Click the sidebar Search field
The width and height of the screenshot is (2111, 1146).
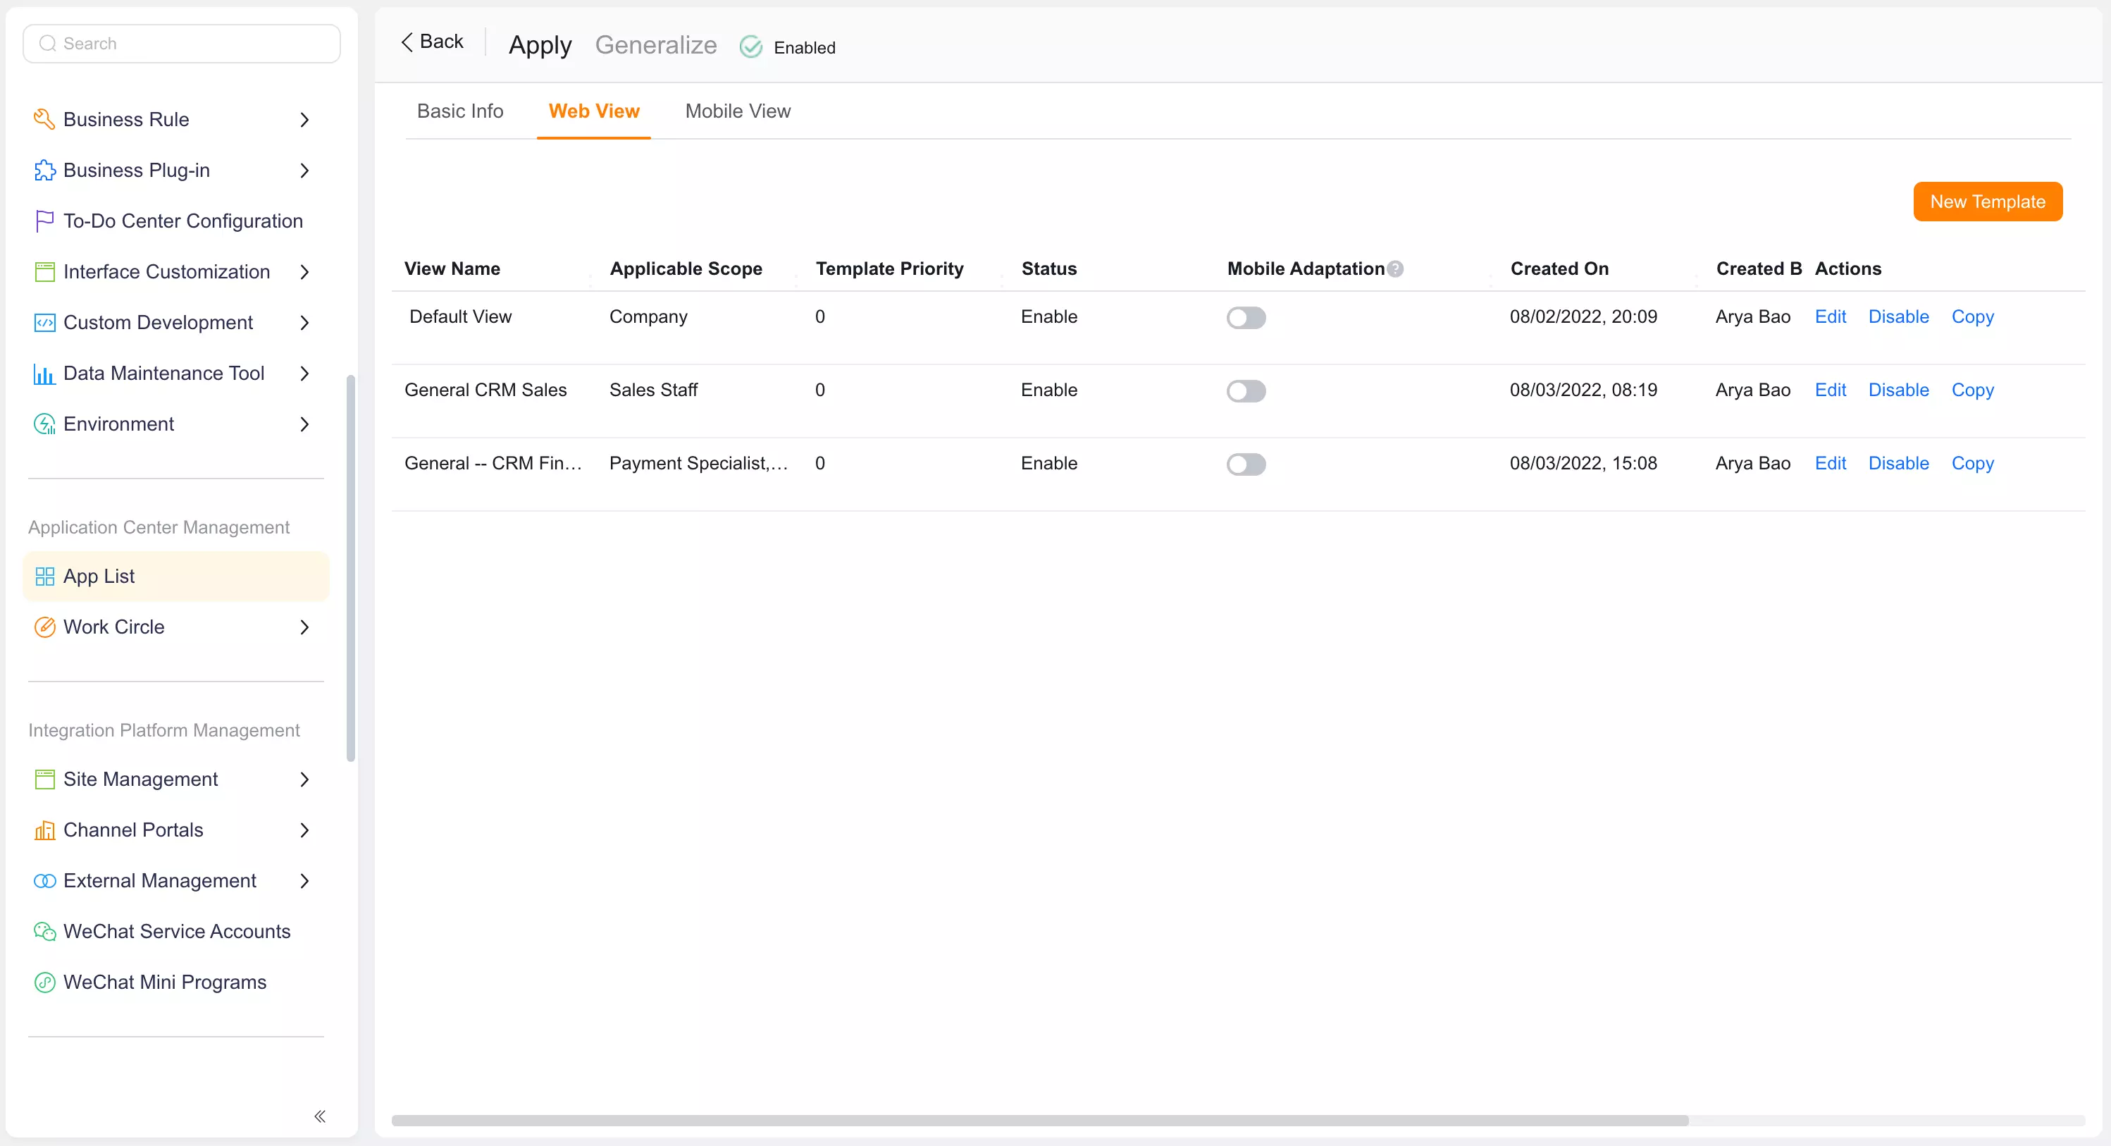(181, 44)
